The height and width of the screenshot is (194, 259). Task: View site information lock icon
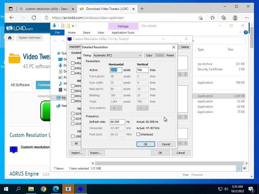pos(47,18)
